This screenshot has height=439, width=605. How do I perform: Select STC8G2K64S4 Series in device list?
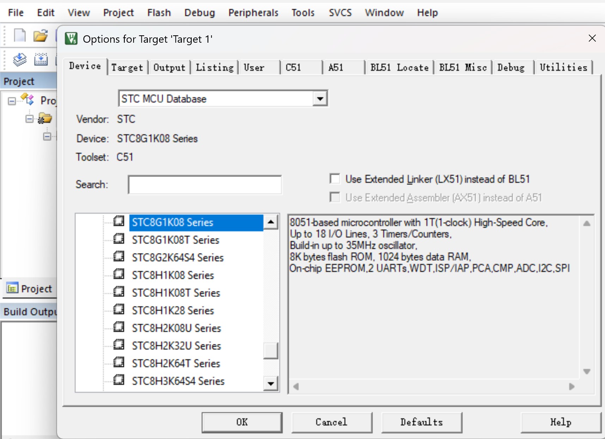click(x=178, y=258)
